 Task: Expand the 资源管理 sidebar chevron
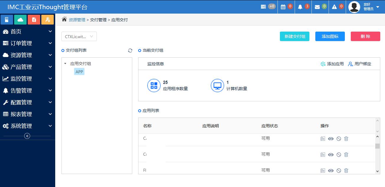50,55
